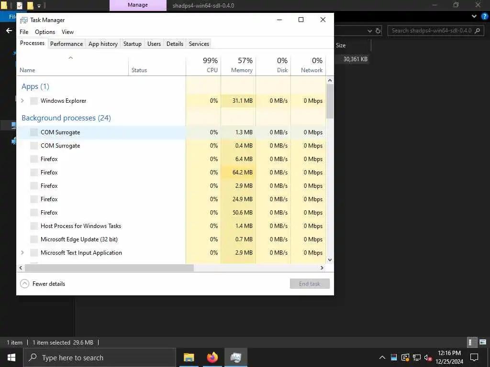The image size is (490, 367).
Task: Click the Microsoft Text Input Application icon
Action: 34,253
